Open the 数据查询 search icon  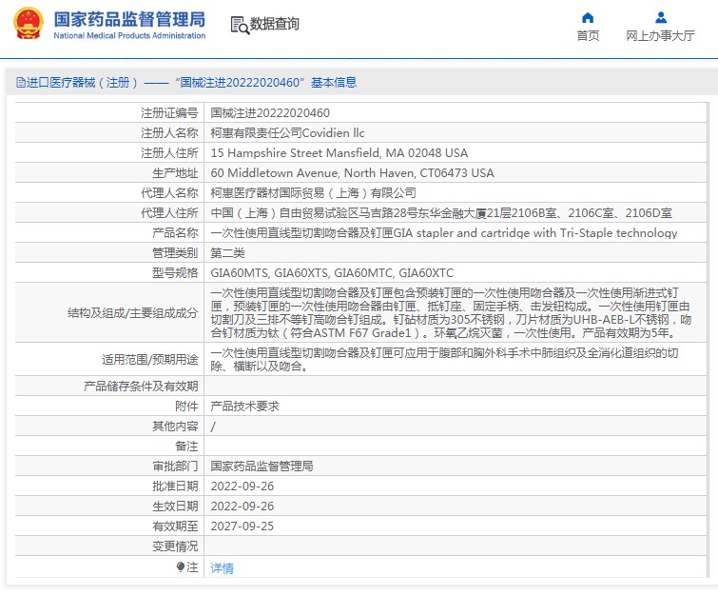pos(240,25)
